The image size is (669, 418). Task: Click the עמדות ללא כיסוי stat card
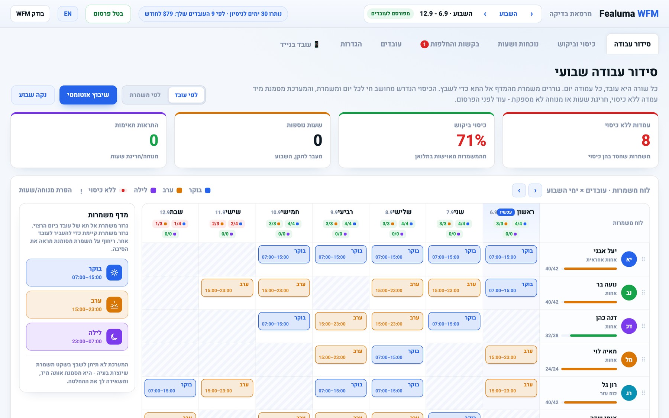(580, 140)
